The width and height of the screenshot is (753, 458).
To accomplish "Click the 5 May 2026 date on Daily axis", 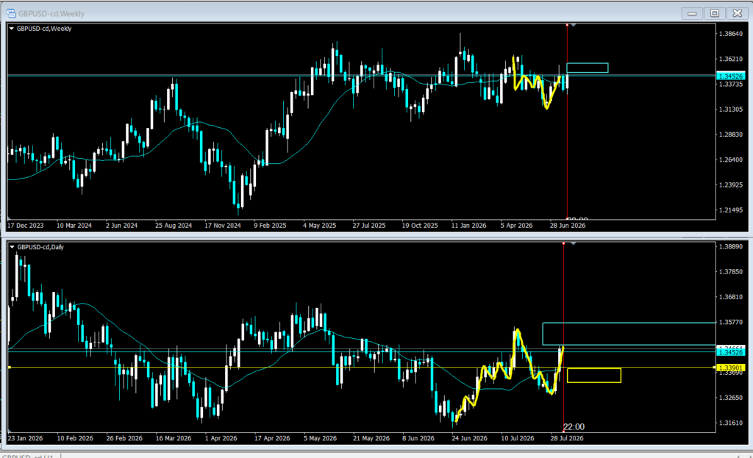I will point(320,438).
